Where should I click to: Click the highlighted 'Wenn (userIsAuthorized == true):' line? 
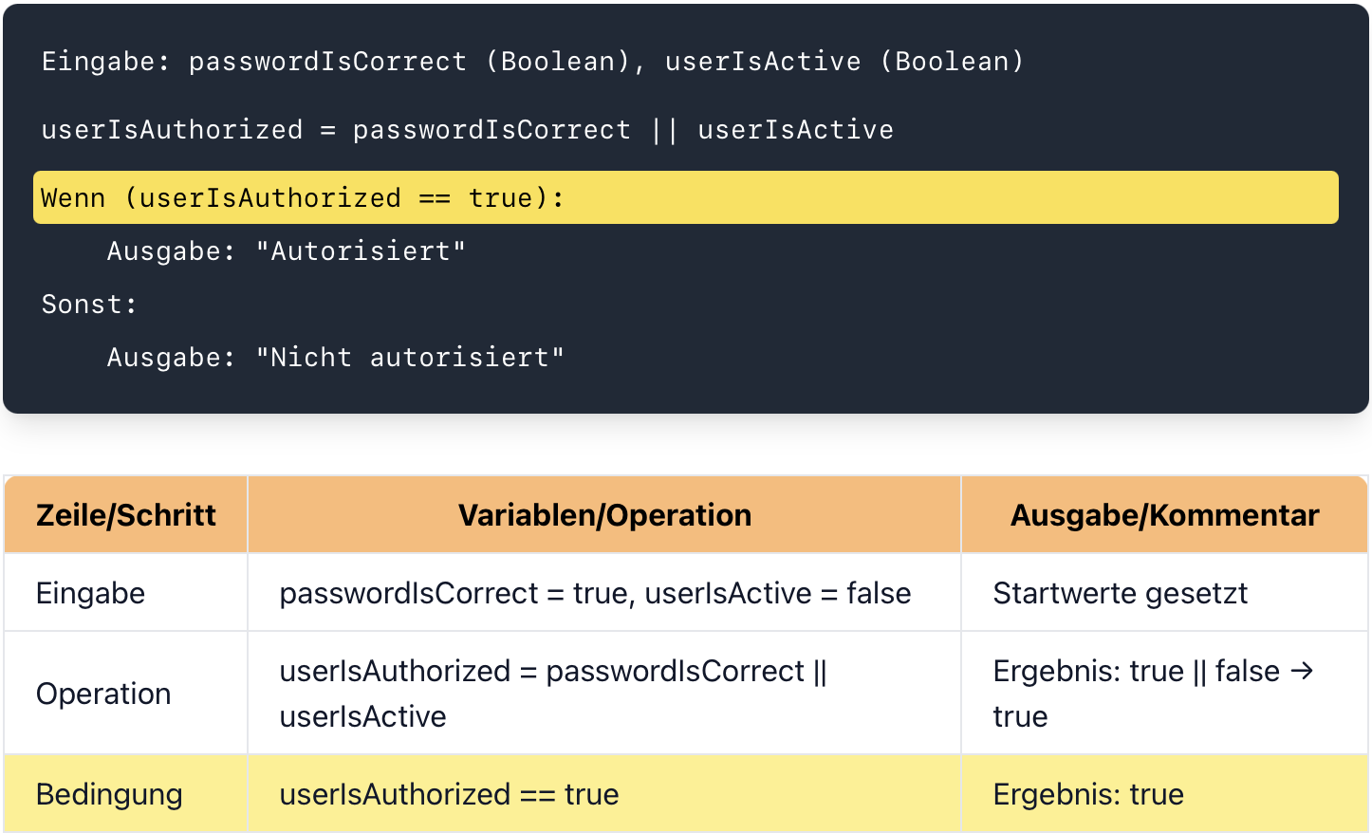click(x=685, y=197)
